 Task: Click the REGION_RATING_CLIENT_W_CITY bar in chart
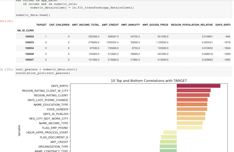(x=193, y=91)
